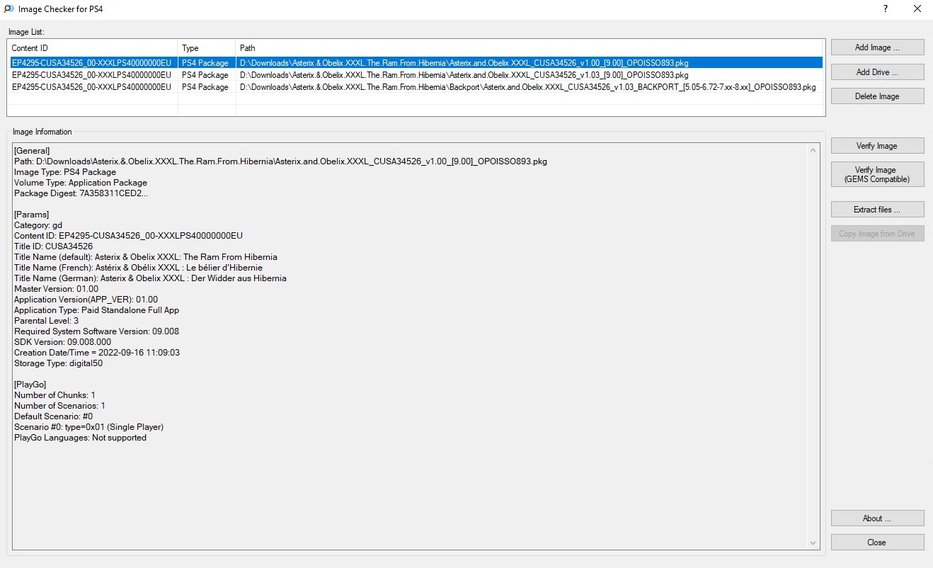Image resolution: width=933 pixels, height=568 pixels.
Task: Sort by the Path column header
Action: click(530, 48)
